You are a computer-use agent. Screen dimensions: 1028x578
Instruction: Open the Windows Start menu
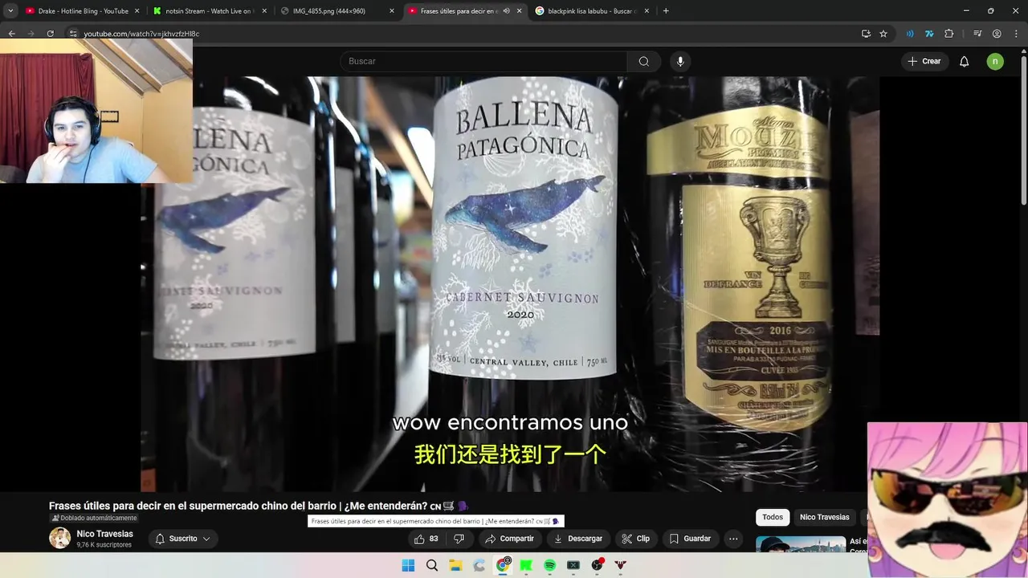408,565
